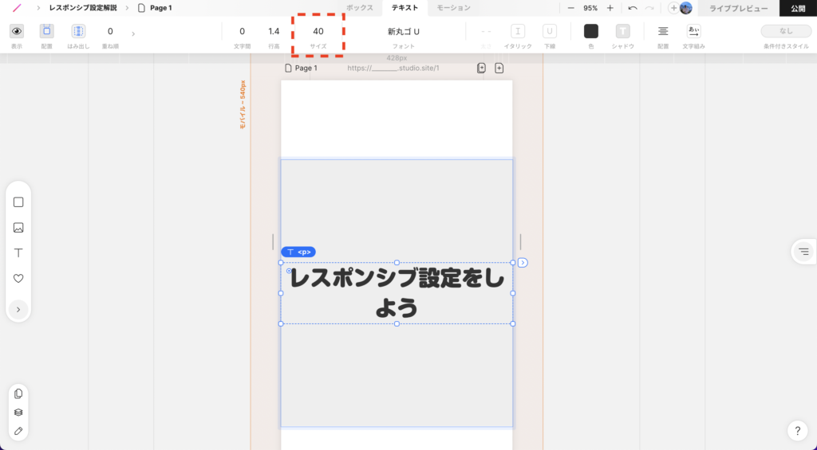817x450 pixels.
Task: Switch to the テキスト tab
Action: [x=405, y=8]
